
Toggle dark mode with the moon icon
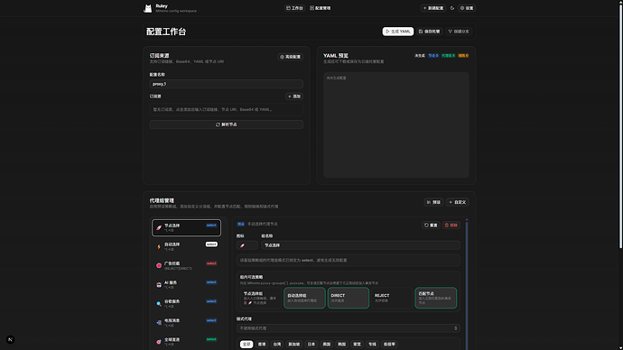[451, 8]
